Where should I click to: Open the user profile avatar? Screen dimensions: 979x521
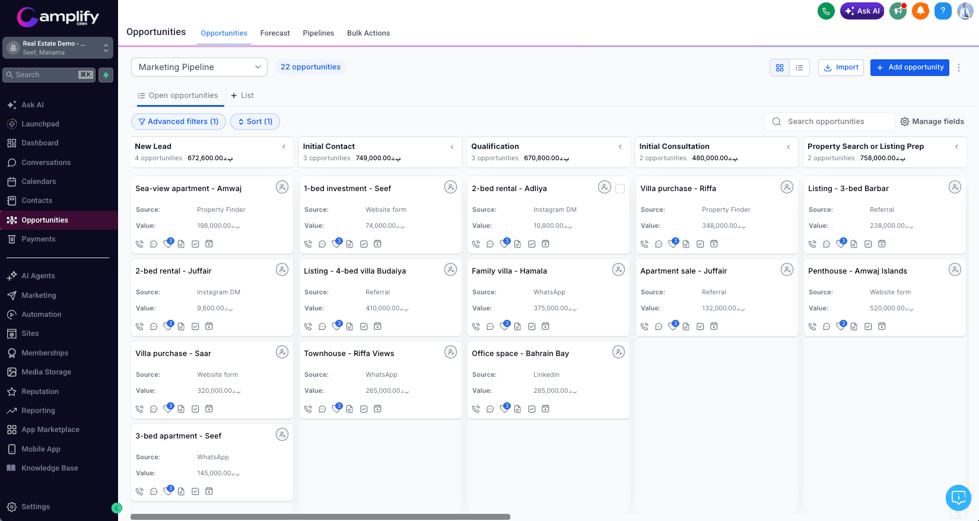tap(965, 11)
